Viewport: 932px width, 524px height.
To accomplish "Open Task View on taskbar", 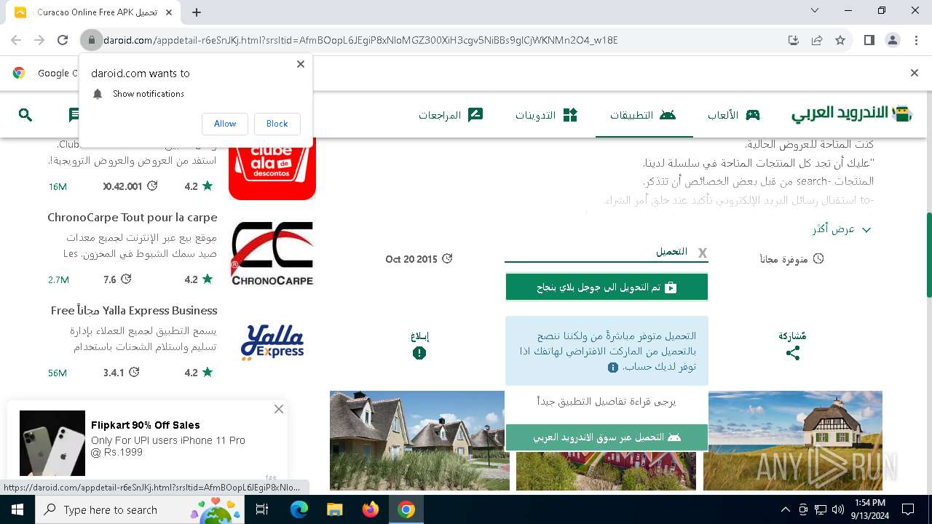I will [x=262, y=509].
